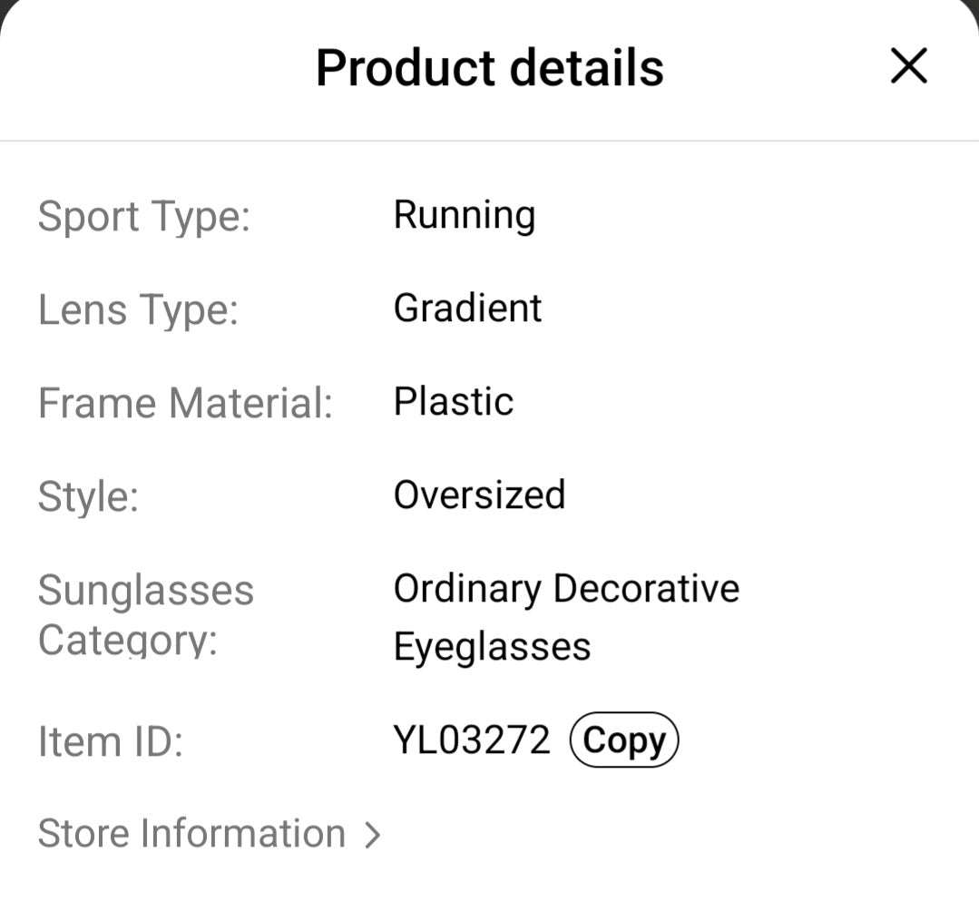Open Store Information
The height and width of the screenshot is (911, 979).
pyautogui.click(x=191, y=833)
